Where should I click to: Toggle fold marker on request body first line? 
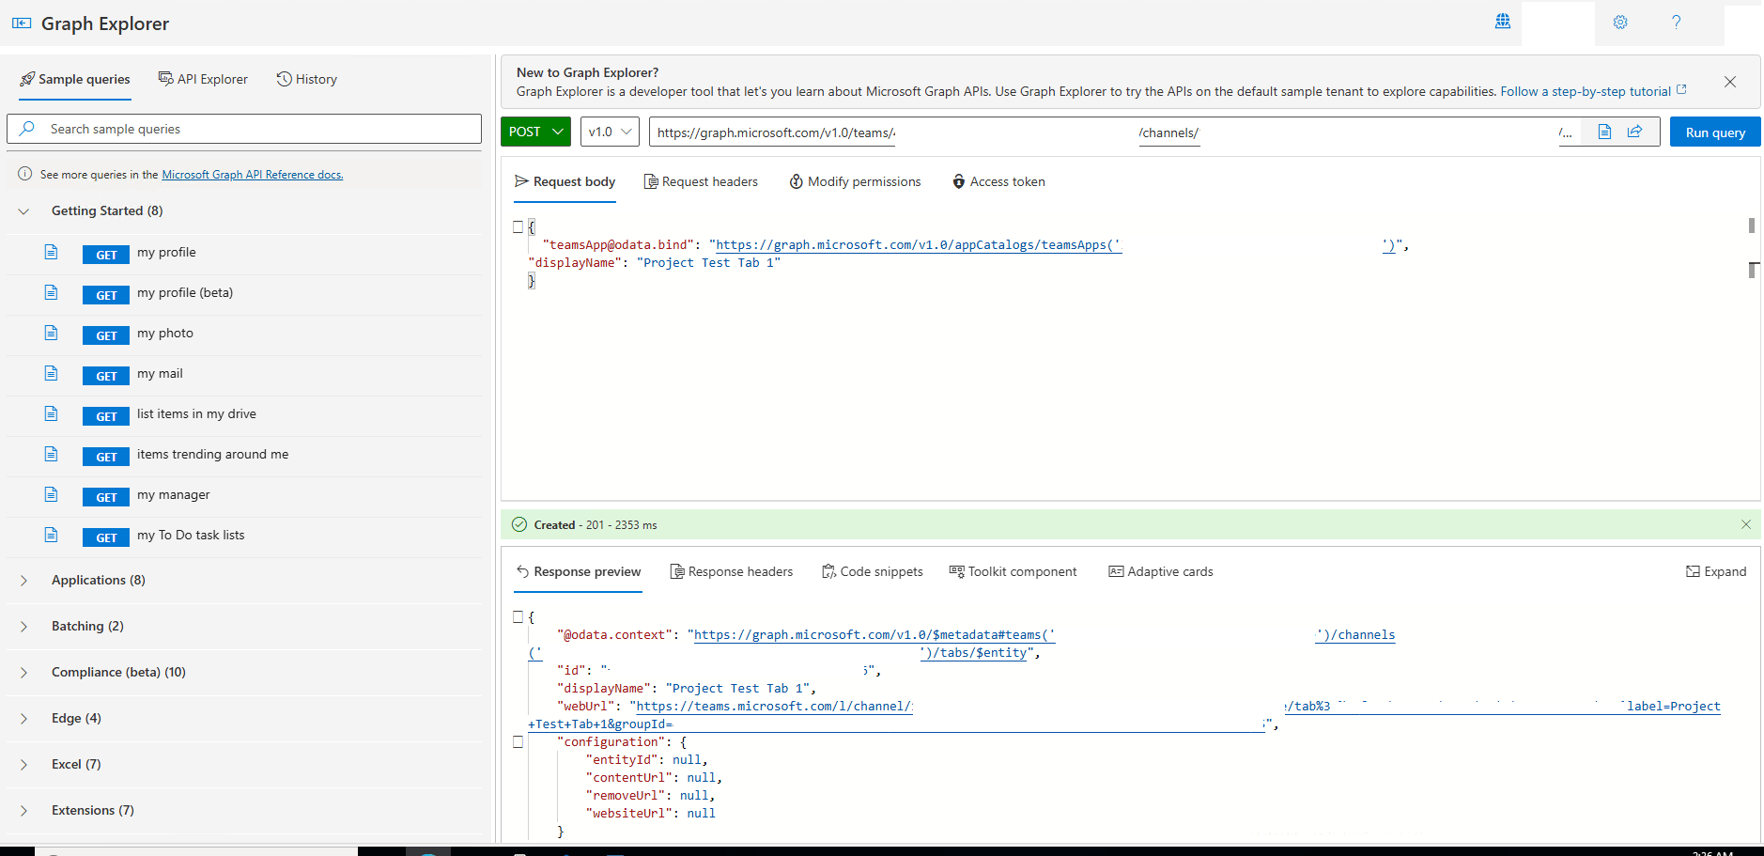[518, 226]
